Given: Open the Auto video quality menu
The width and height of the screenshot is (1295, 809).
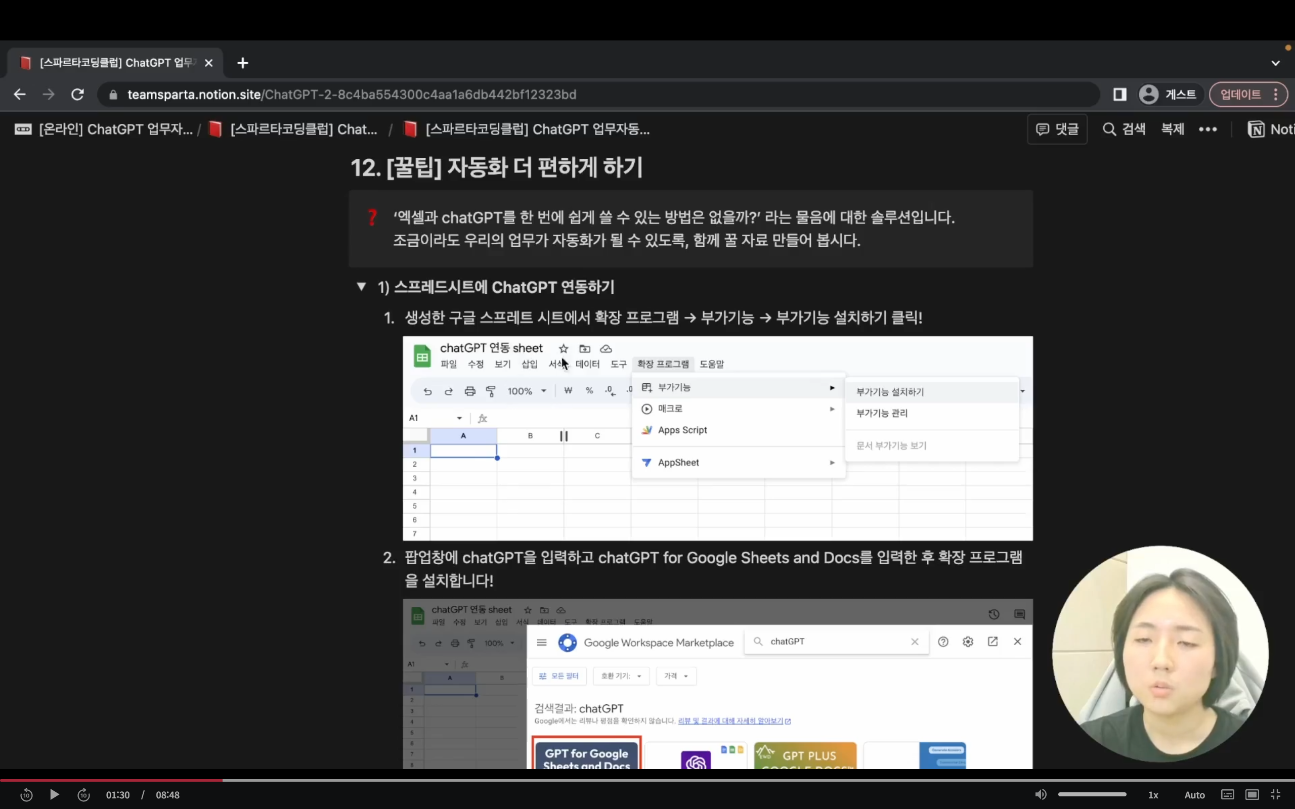Looking at the screenshot, I should tap(1194, 795).
